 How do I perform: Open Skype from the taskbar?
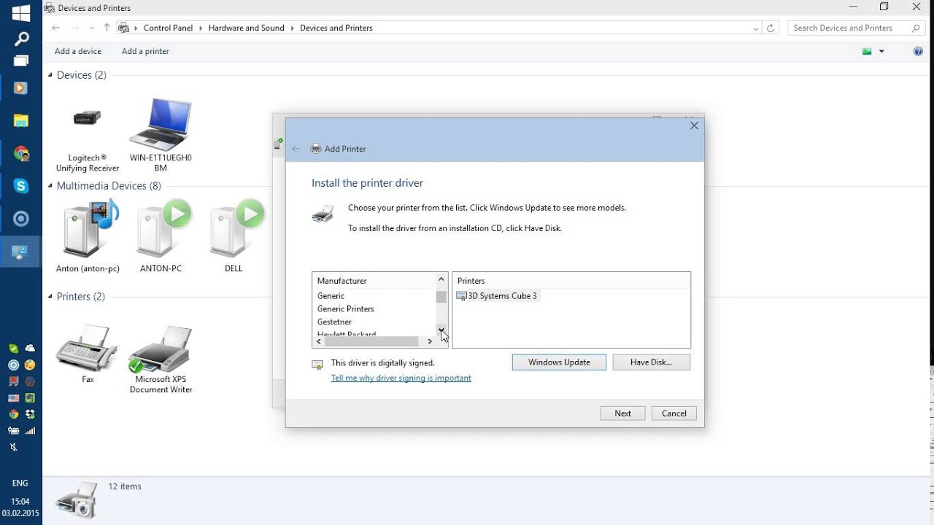[21, 186]
